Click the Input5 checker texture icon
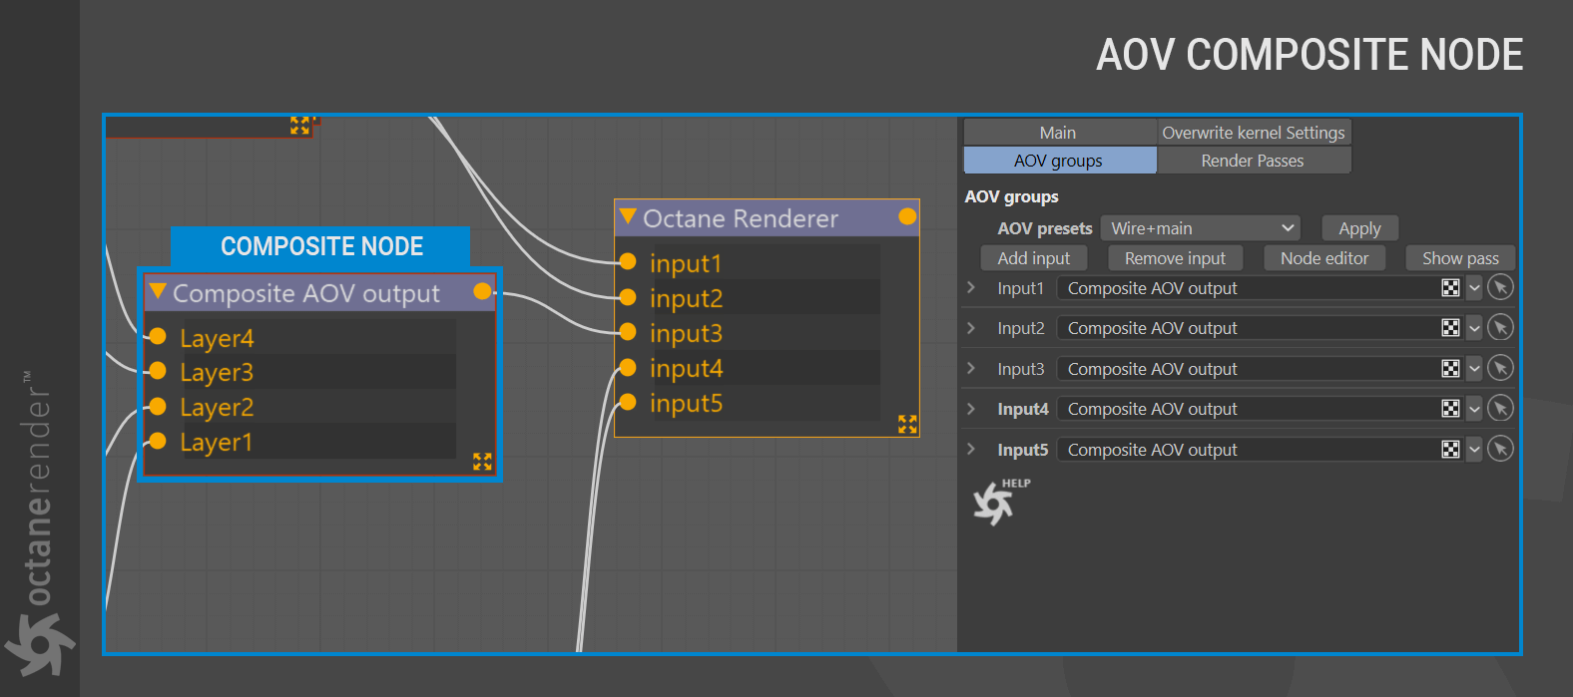Image resolution: width=1573 pixels, height=697 pixels. pyautogui.click(x=1450, y=450)
